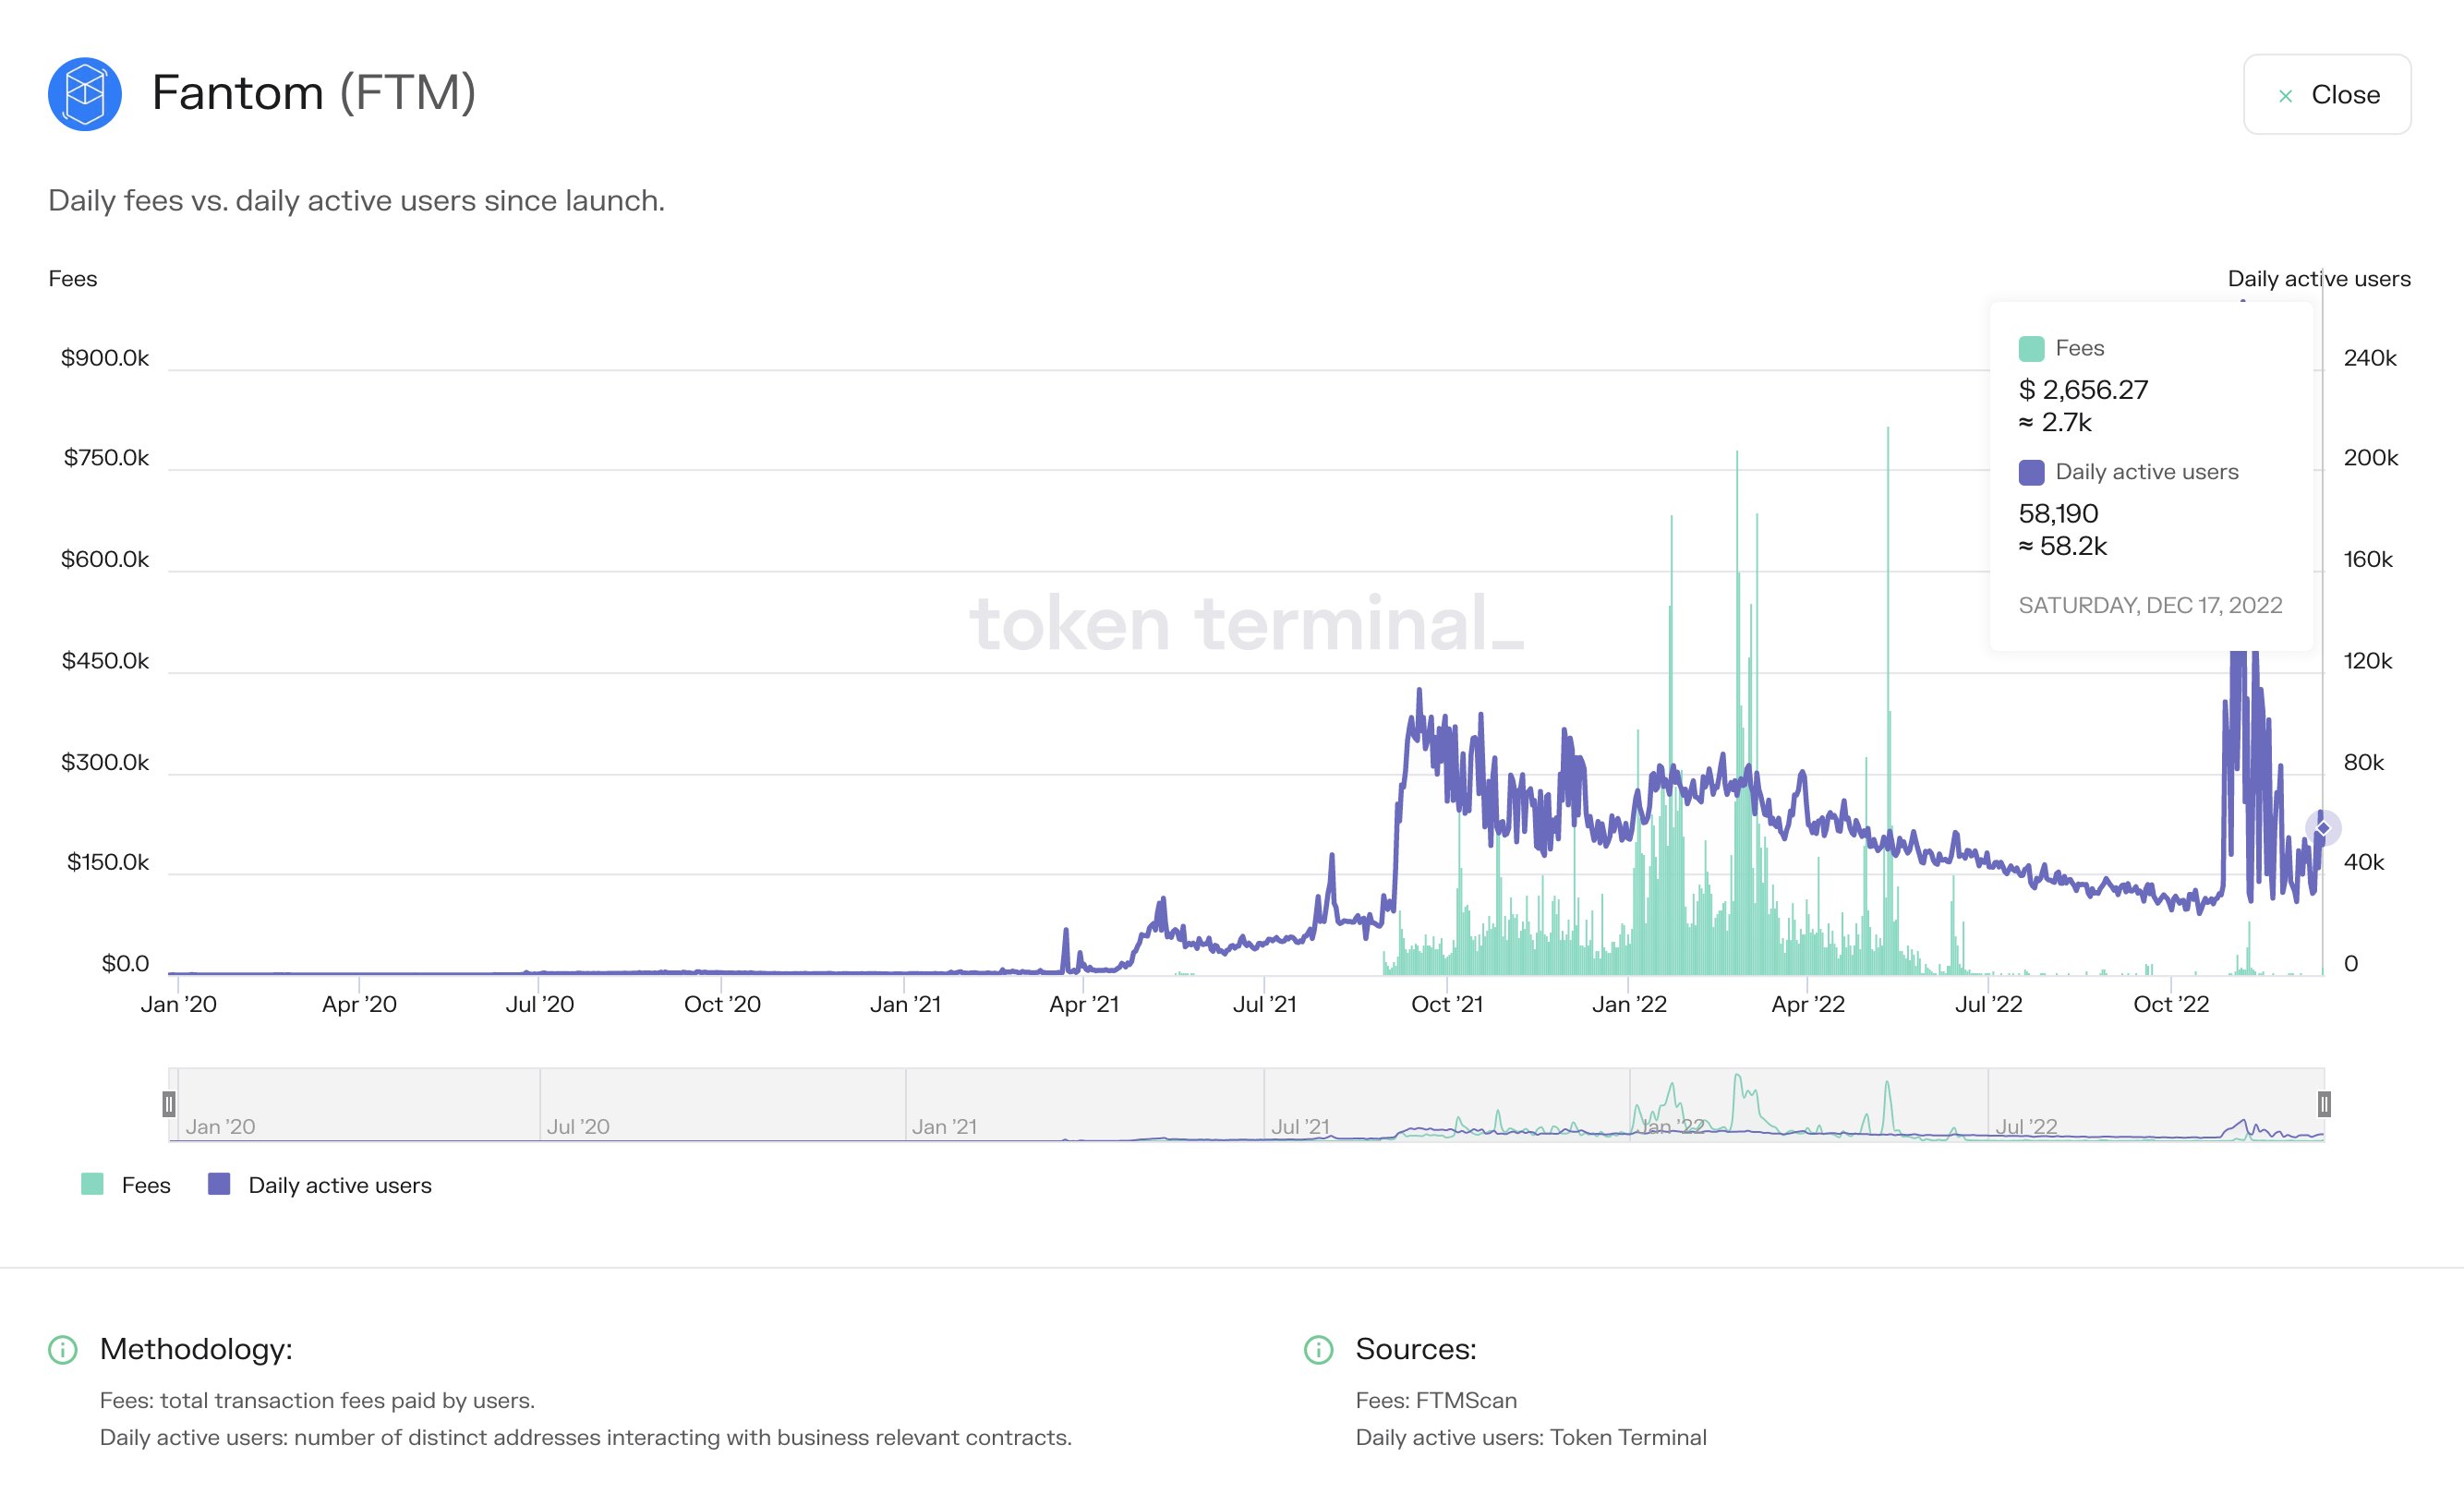Select the Fees axis label
The width and height of the screenshot is (2464, 1505).
(73, 279)
